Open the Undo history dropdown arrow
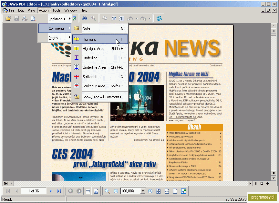Screen dimensions: 279x203 pyautogui.click(x=137, y=18)
